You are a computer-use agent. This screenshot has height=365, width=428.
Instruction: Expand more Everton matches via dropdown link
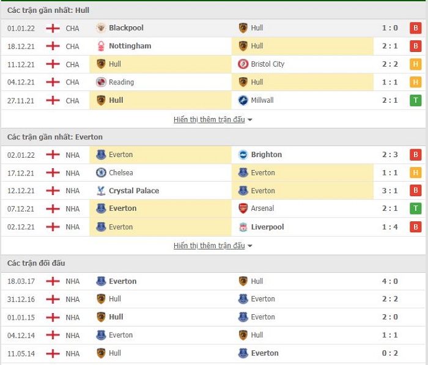tap(213, 246)
